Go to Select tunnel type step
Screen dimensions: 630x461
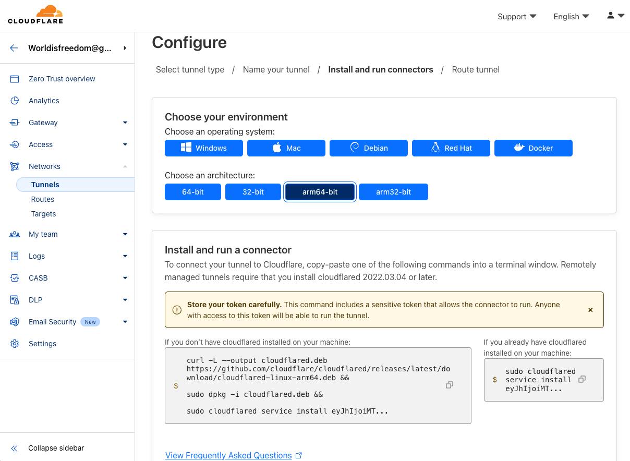click(x=190, y=69)
